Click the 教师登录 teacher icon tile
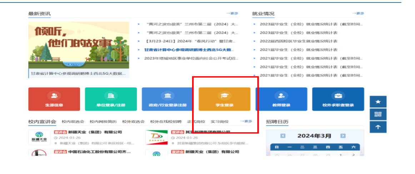This screenshot has height=174, width=415. coord(281,99)
